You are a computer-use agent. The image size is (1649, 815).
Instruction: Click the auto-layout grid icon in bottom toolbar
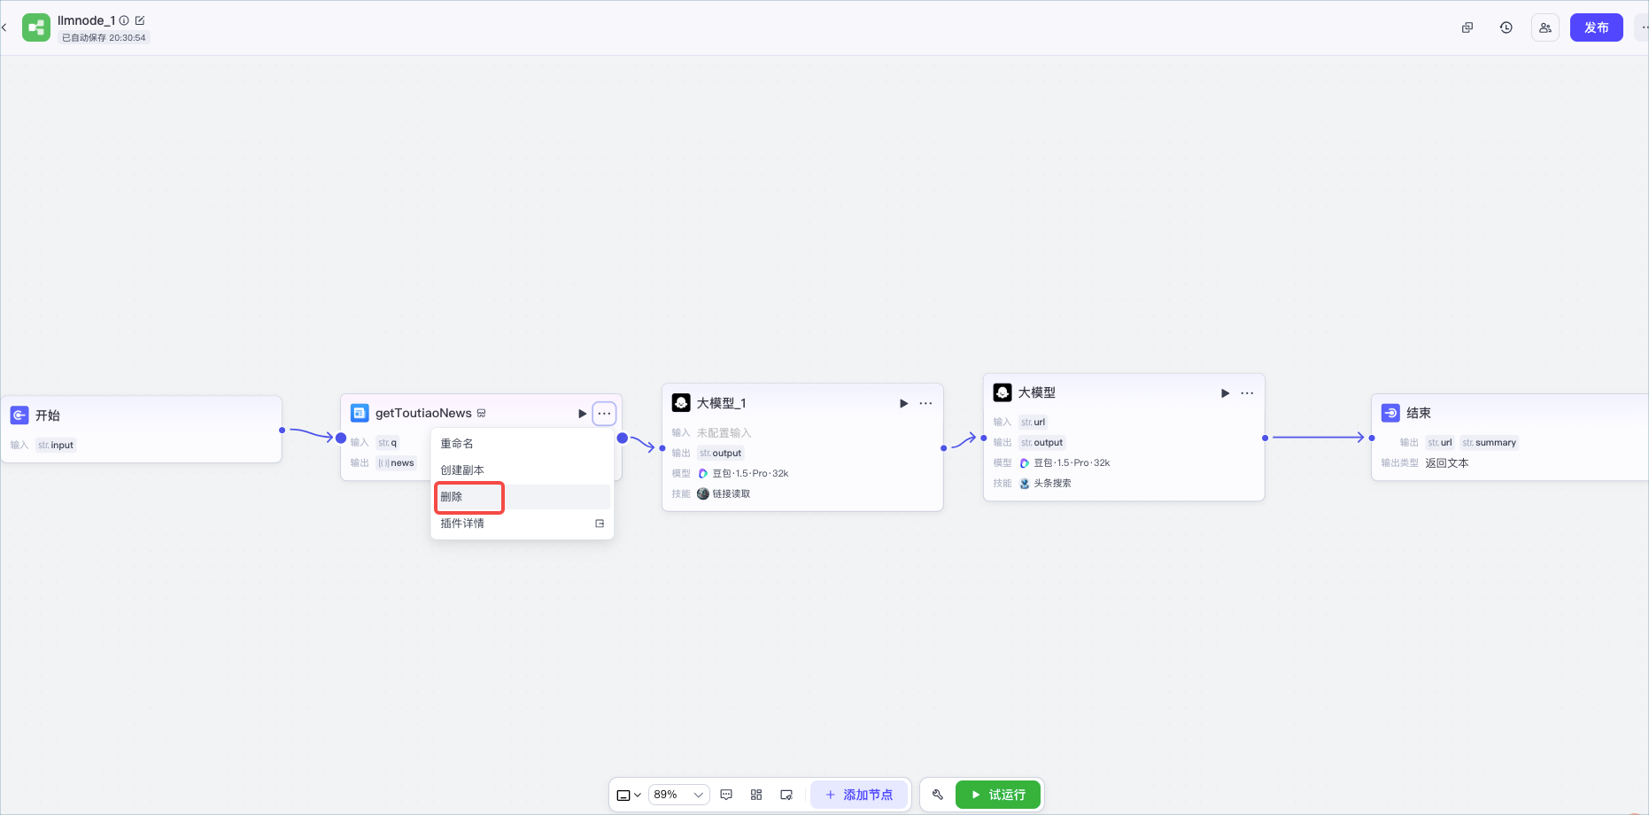coord(756,795)
